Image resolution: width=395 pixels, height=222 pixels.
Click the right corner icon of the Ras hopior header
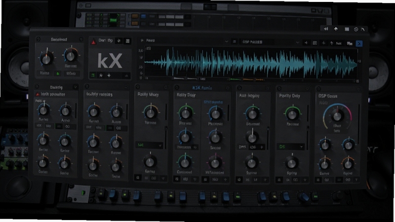[268, 88]
